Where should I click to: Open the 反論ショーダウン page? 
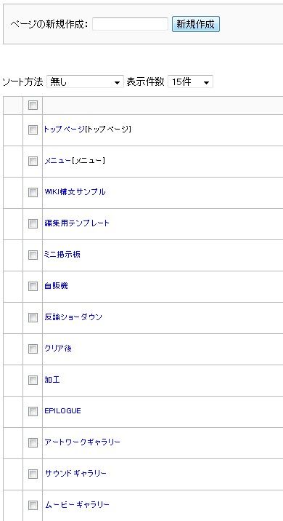[73, 317]
